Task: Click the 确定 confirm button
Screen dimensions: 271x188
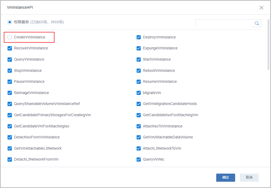Action: pos(225,177)
